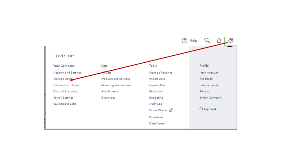Open Payroll Settings
This screenshot has height=158, width=282.
[63, 98]
